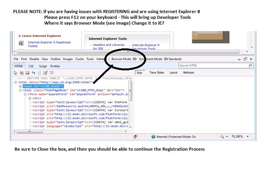Viewport: 267px width, 181px height.
Task: Select the Trace Styles tab
Action: pyautogui.click(x=157, y=73)
